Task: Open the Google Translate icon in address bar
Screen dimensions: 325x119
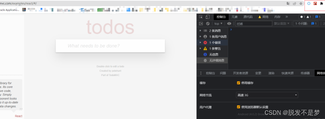Action: click(288, 4)
